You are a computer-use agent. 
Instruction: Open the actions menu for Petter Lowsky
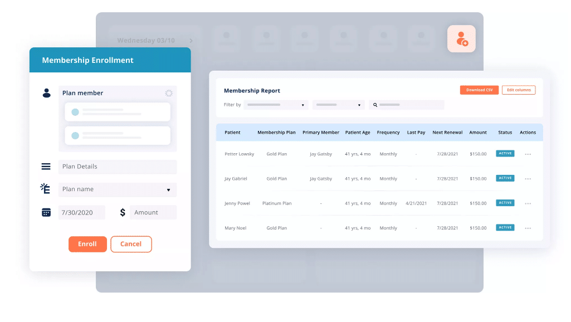coord(528,154)
